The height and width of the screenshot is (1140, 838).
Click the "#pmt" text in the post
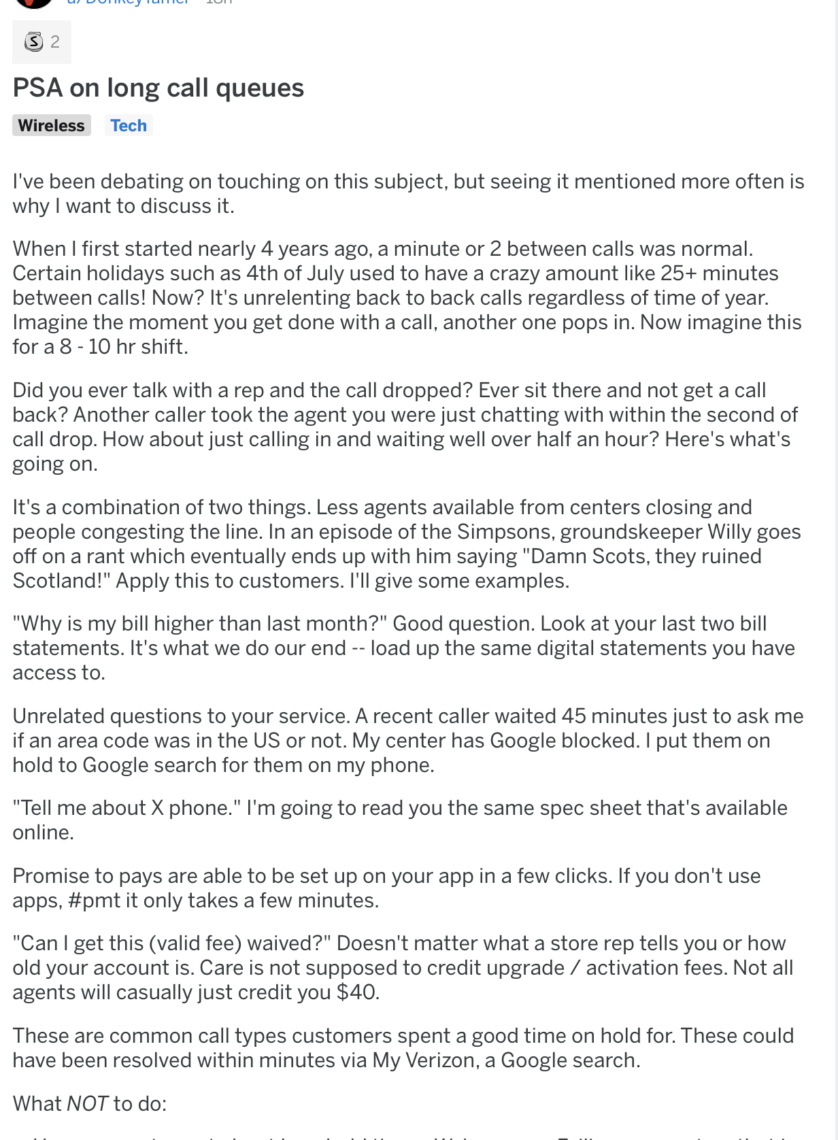95,901
